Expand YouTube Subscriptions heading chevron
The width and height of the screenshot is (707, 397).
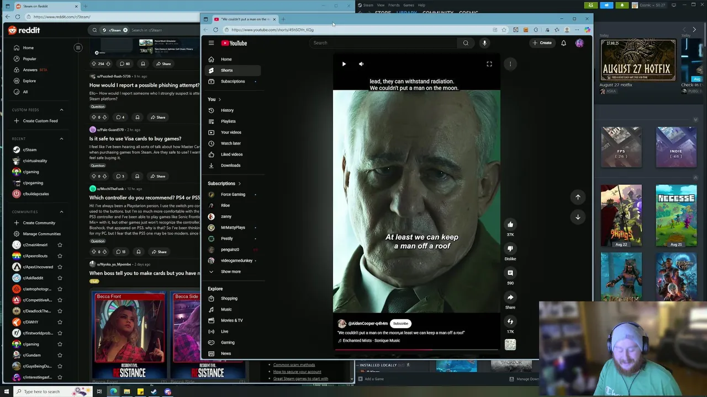point(239,184)
